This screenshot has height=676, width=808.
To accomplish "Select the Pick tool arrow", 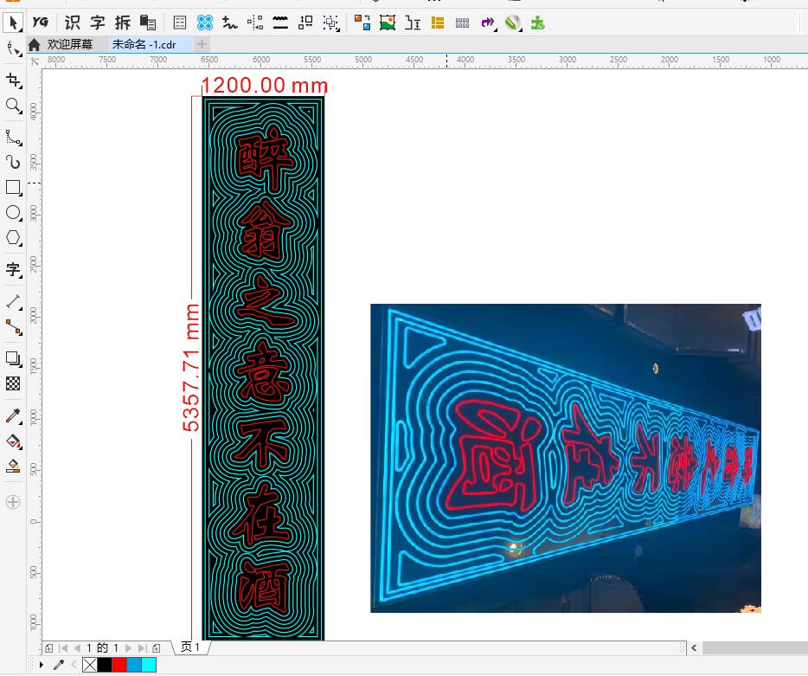I will [x=13, y=23].
